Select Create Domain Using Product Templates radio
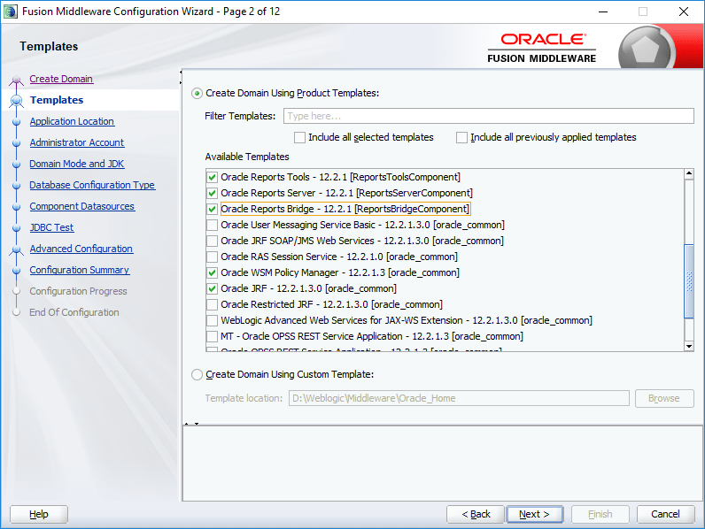The width and height of the screenshot is (705, 529). [x=197, y=94]
